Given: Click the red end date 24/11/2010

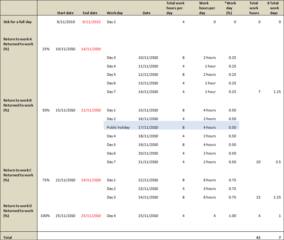Looking at the screenshot, I should point(91,180).
